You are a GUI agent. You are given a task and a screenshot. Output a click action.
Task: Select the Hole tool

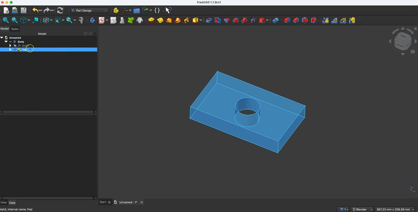217,20
